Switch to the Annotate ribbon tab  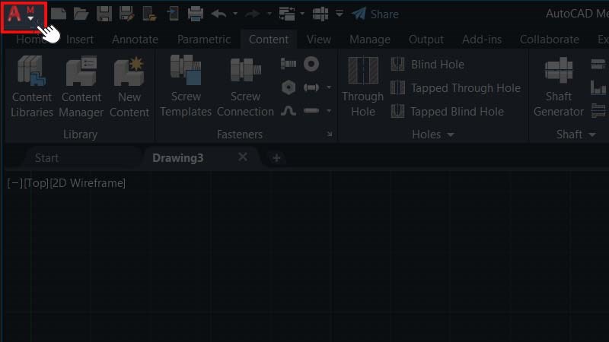tap(136, 40)
